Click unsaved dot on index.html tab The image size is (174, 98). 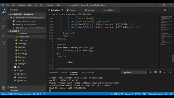tap(62, 10)
